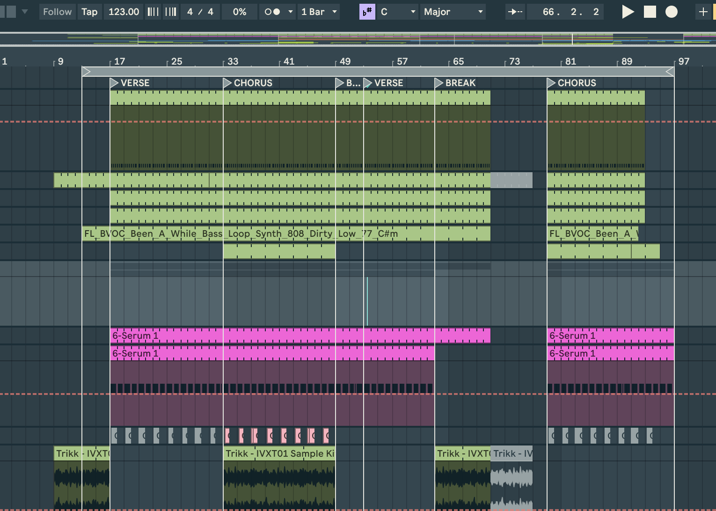Click the arrangement overview bar

[358, 39]
